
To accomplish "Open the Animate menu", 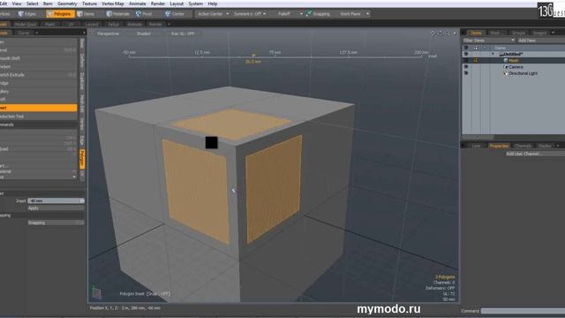I will pos(138,4).
